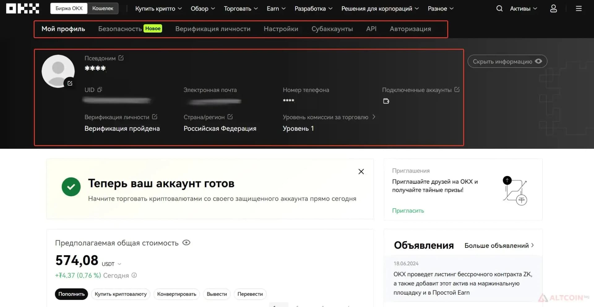Click the Пополнить button
This screenshot has width=594, height=307.
[x=71, y=294]
